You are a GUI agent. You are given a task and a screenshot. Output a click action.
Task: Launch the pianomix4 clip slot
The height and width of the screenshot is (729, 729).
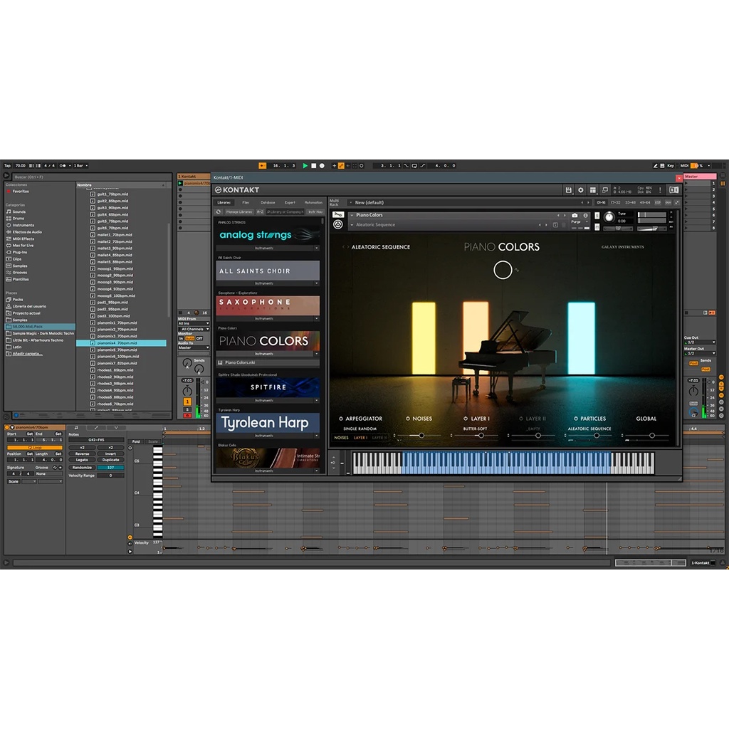tap(181, 183)
